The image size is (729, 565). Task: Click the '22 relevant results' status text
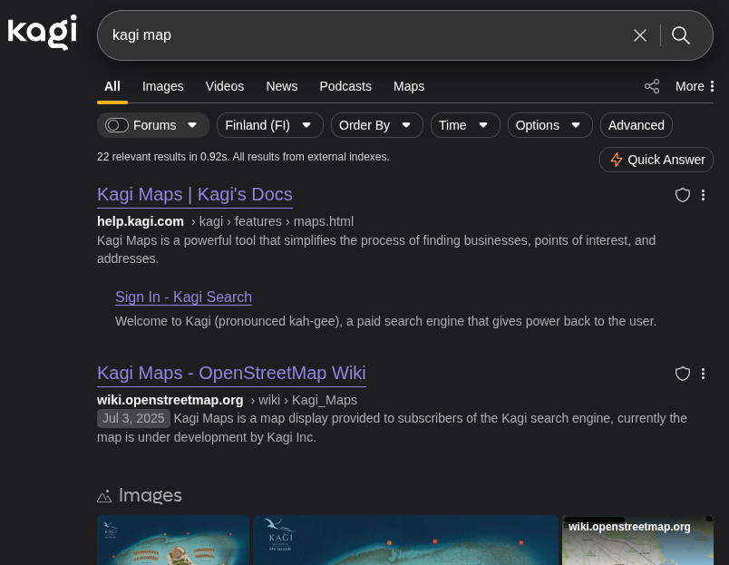point(243,157)
